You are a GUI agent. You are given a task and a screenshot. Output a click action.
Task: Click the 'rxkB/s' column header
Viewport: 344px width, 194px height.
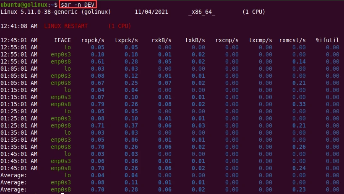(x=162, y=40)
